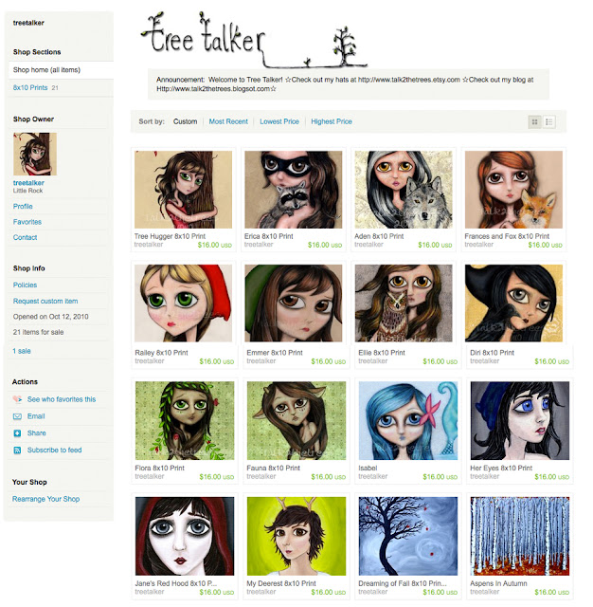The image size is (593, 607).
Task: Click the RSS feed subscribe icon
Action: tap(17, 450)
